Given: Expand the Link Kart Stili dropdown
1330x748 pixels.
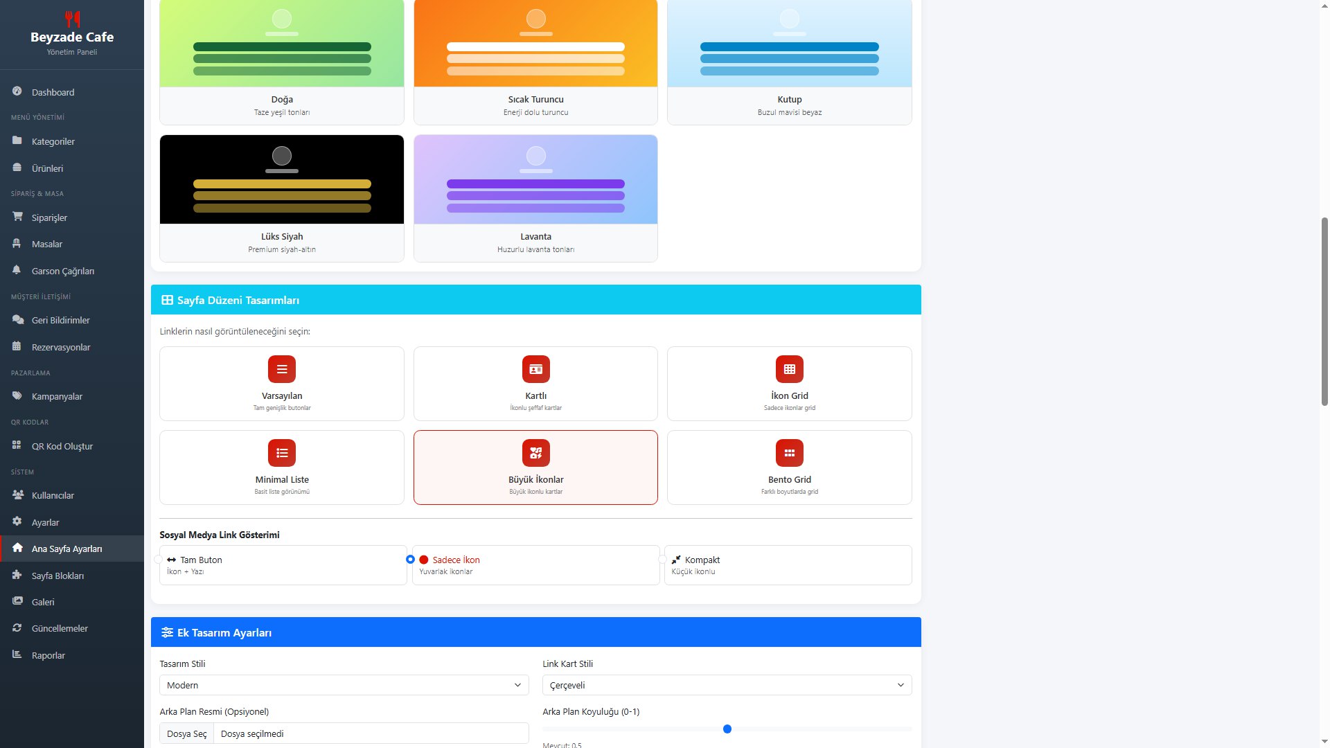Looking at the screenshot, I should pyautogui.click(x=727, y=685).
